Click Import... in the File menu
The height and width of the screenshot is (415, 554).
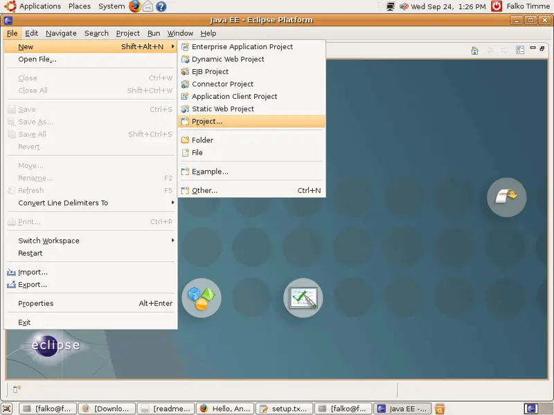point(91,272)
